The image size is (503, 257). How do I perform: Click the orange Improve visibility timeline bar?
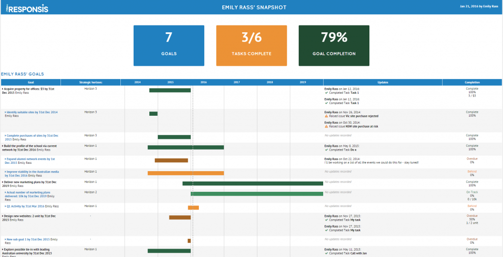point(186,173)
